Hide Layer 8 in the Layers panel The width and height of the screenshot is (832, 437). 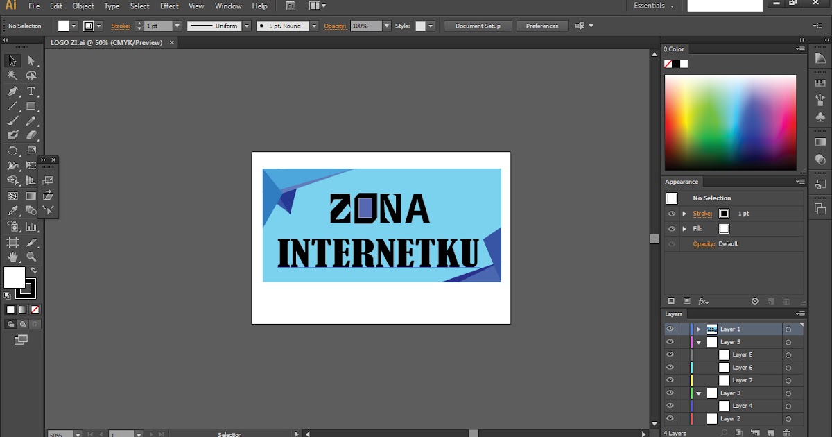669,354
